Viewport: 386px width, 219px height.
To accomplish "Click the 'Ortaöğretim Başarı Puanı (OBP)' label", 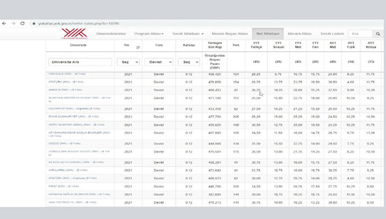I will pos(214,62).
